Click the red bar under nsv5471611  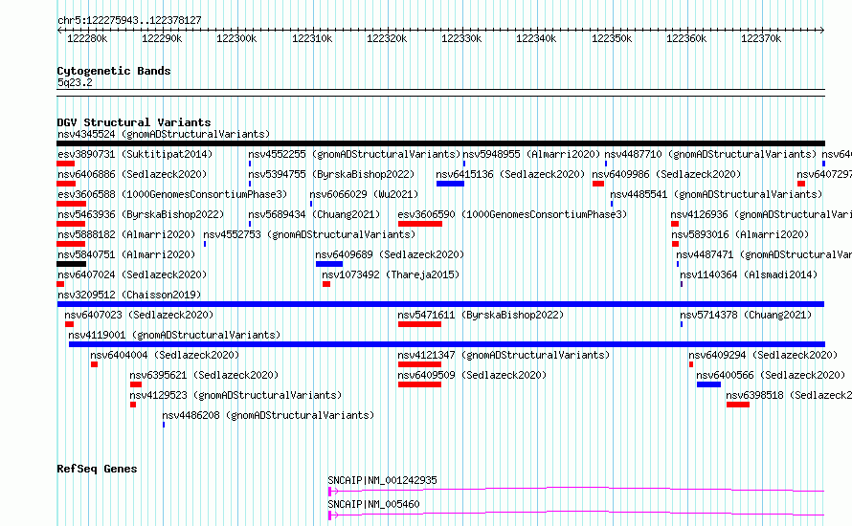point(419,324)
